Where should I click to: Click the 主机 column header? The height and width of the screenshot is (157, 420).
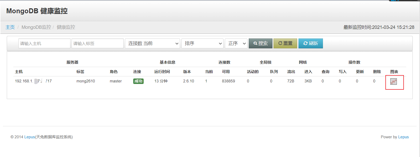point(19,72)
